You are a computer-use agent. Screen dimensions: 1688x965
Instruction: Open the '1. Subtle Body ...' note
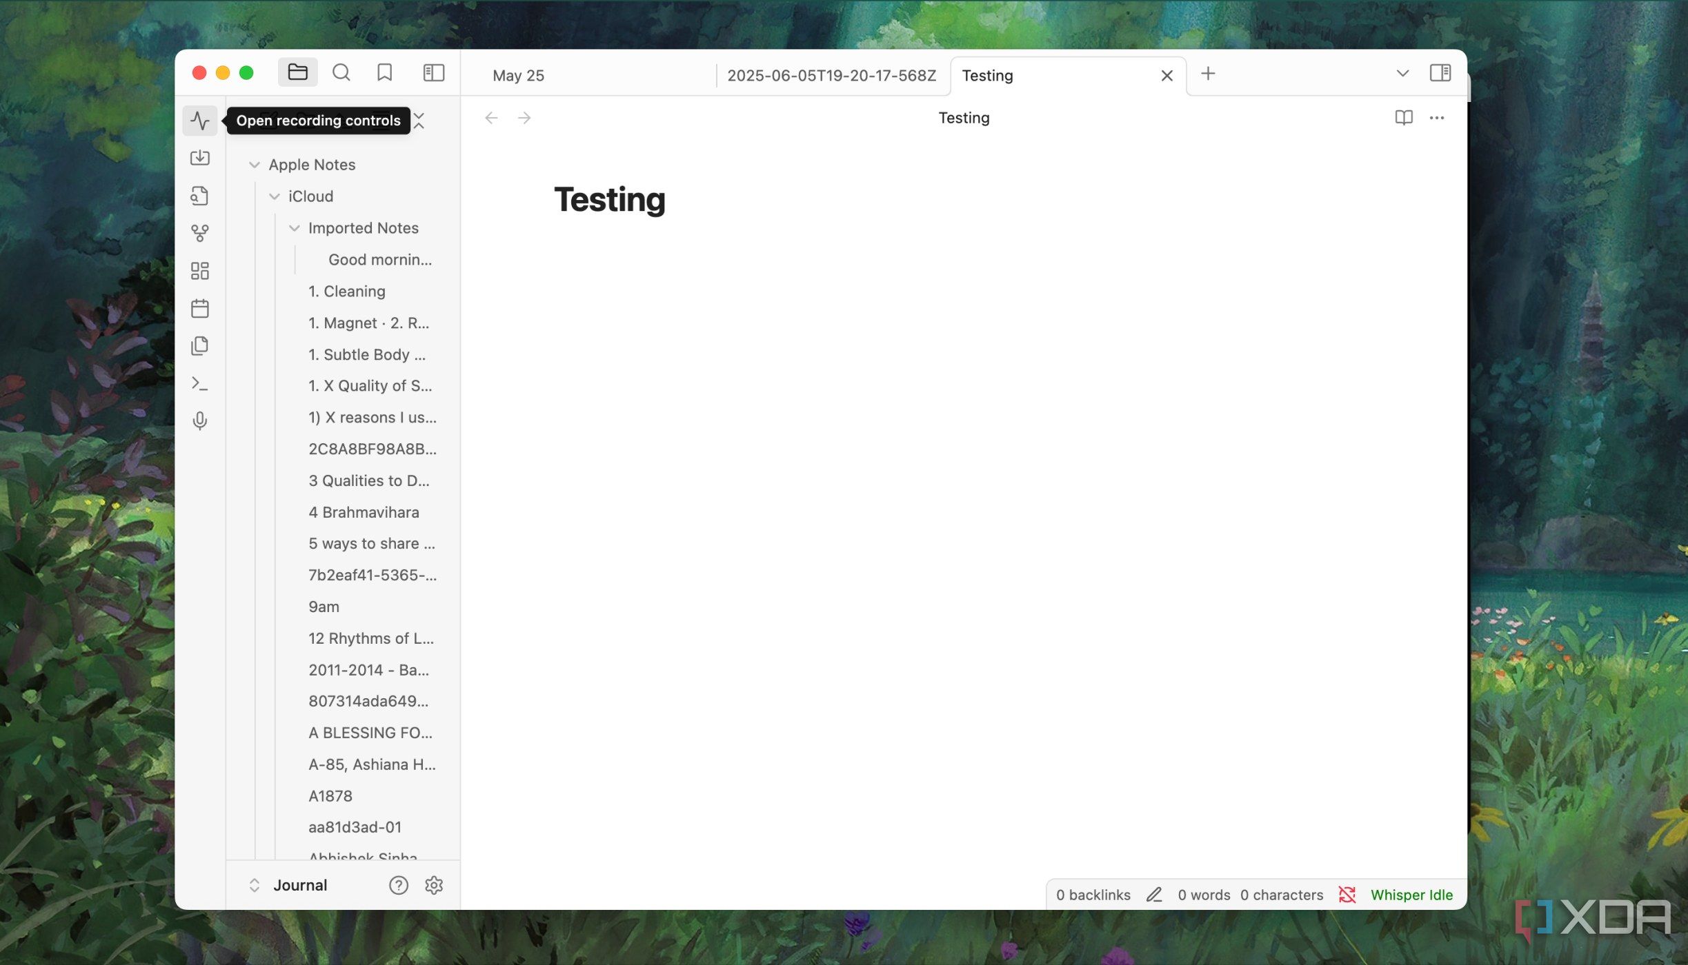[x=367, y=355]
